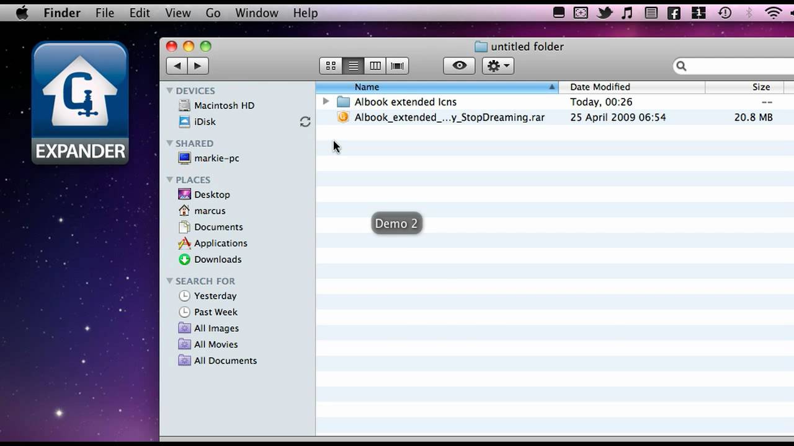Switch Finder to list view
The image size is (794, 446).
coord(353,66)
